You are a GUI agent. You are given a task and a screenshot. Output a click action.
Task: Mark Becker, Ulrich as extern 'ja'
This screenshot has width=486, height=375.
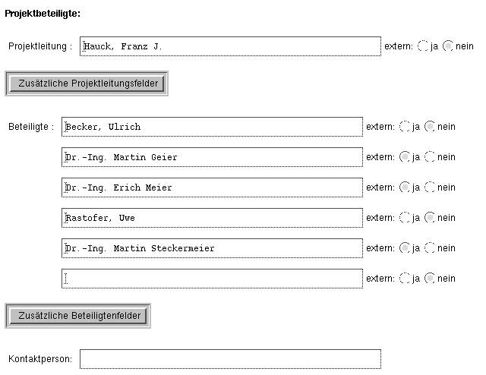[405, 127]
